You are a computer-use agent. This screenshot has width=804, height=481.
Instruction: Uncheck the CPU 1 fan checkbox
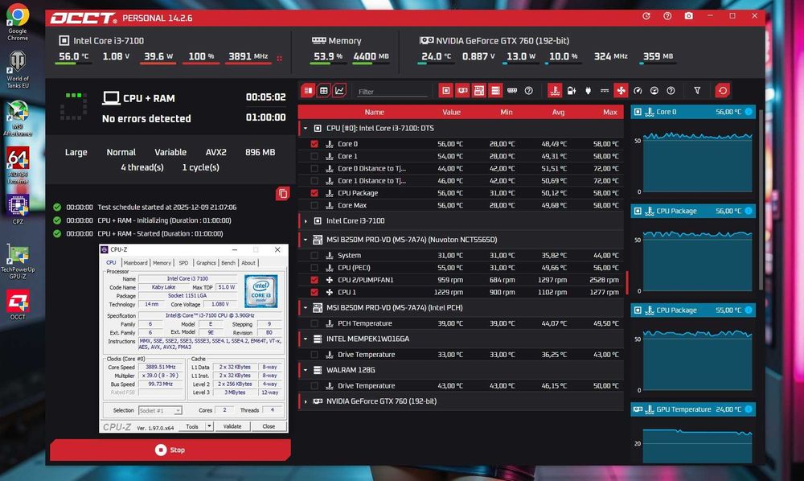click(x=314, y=292)
